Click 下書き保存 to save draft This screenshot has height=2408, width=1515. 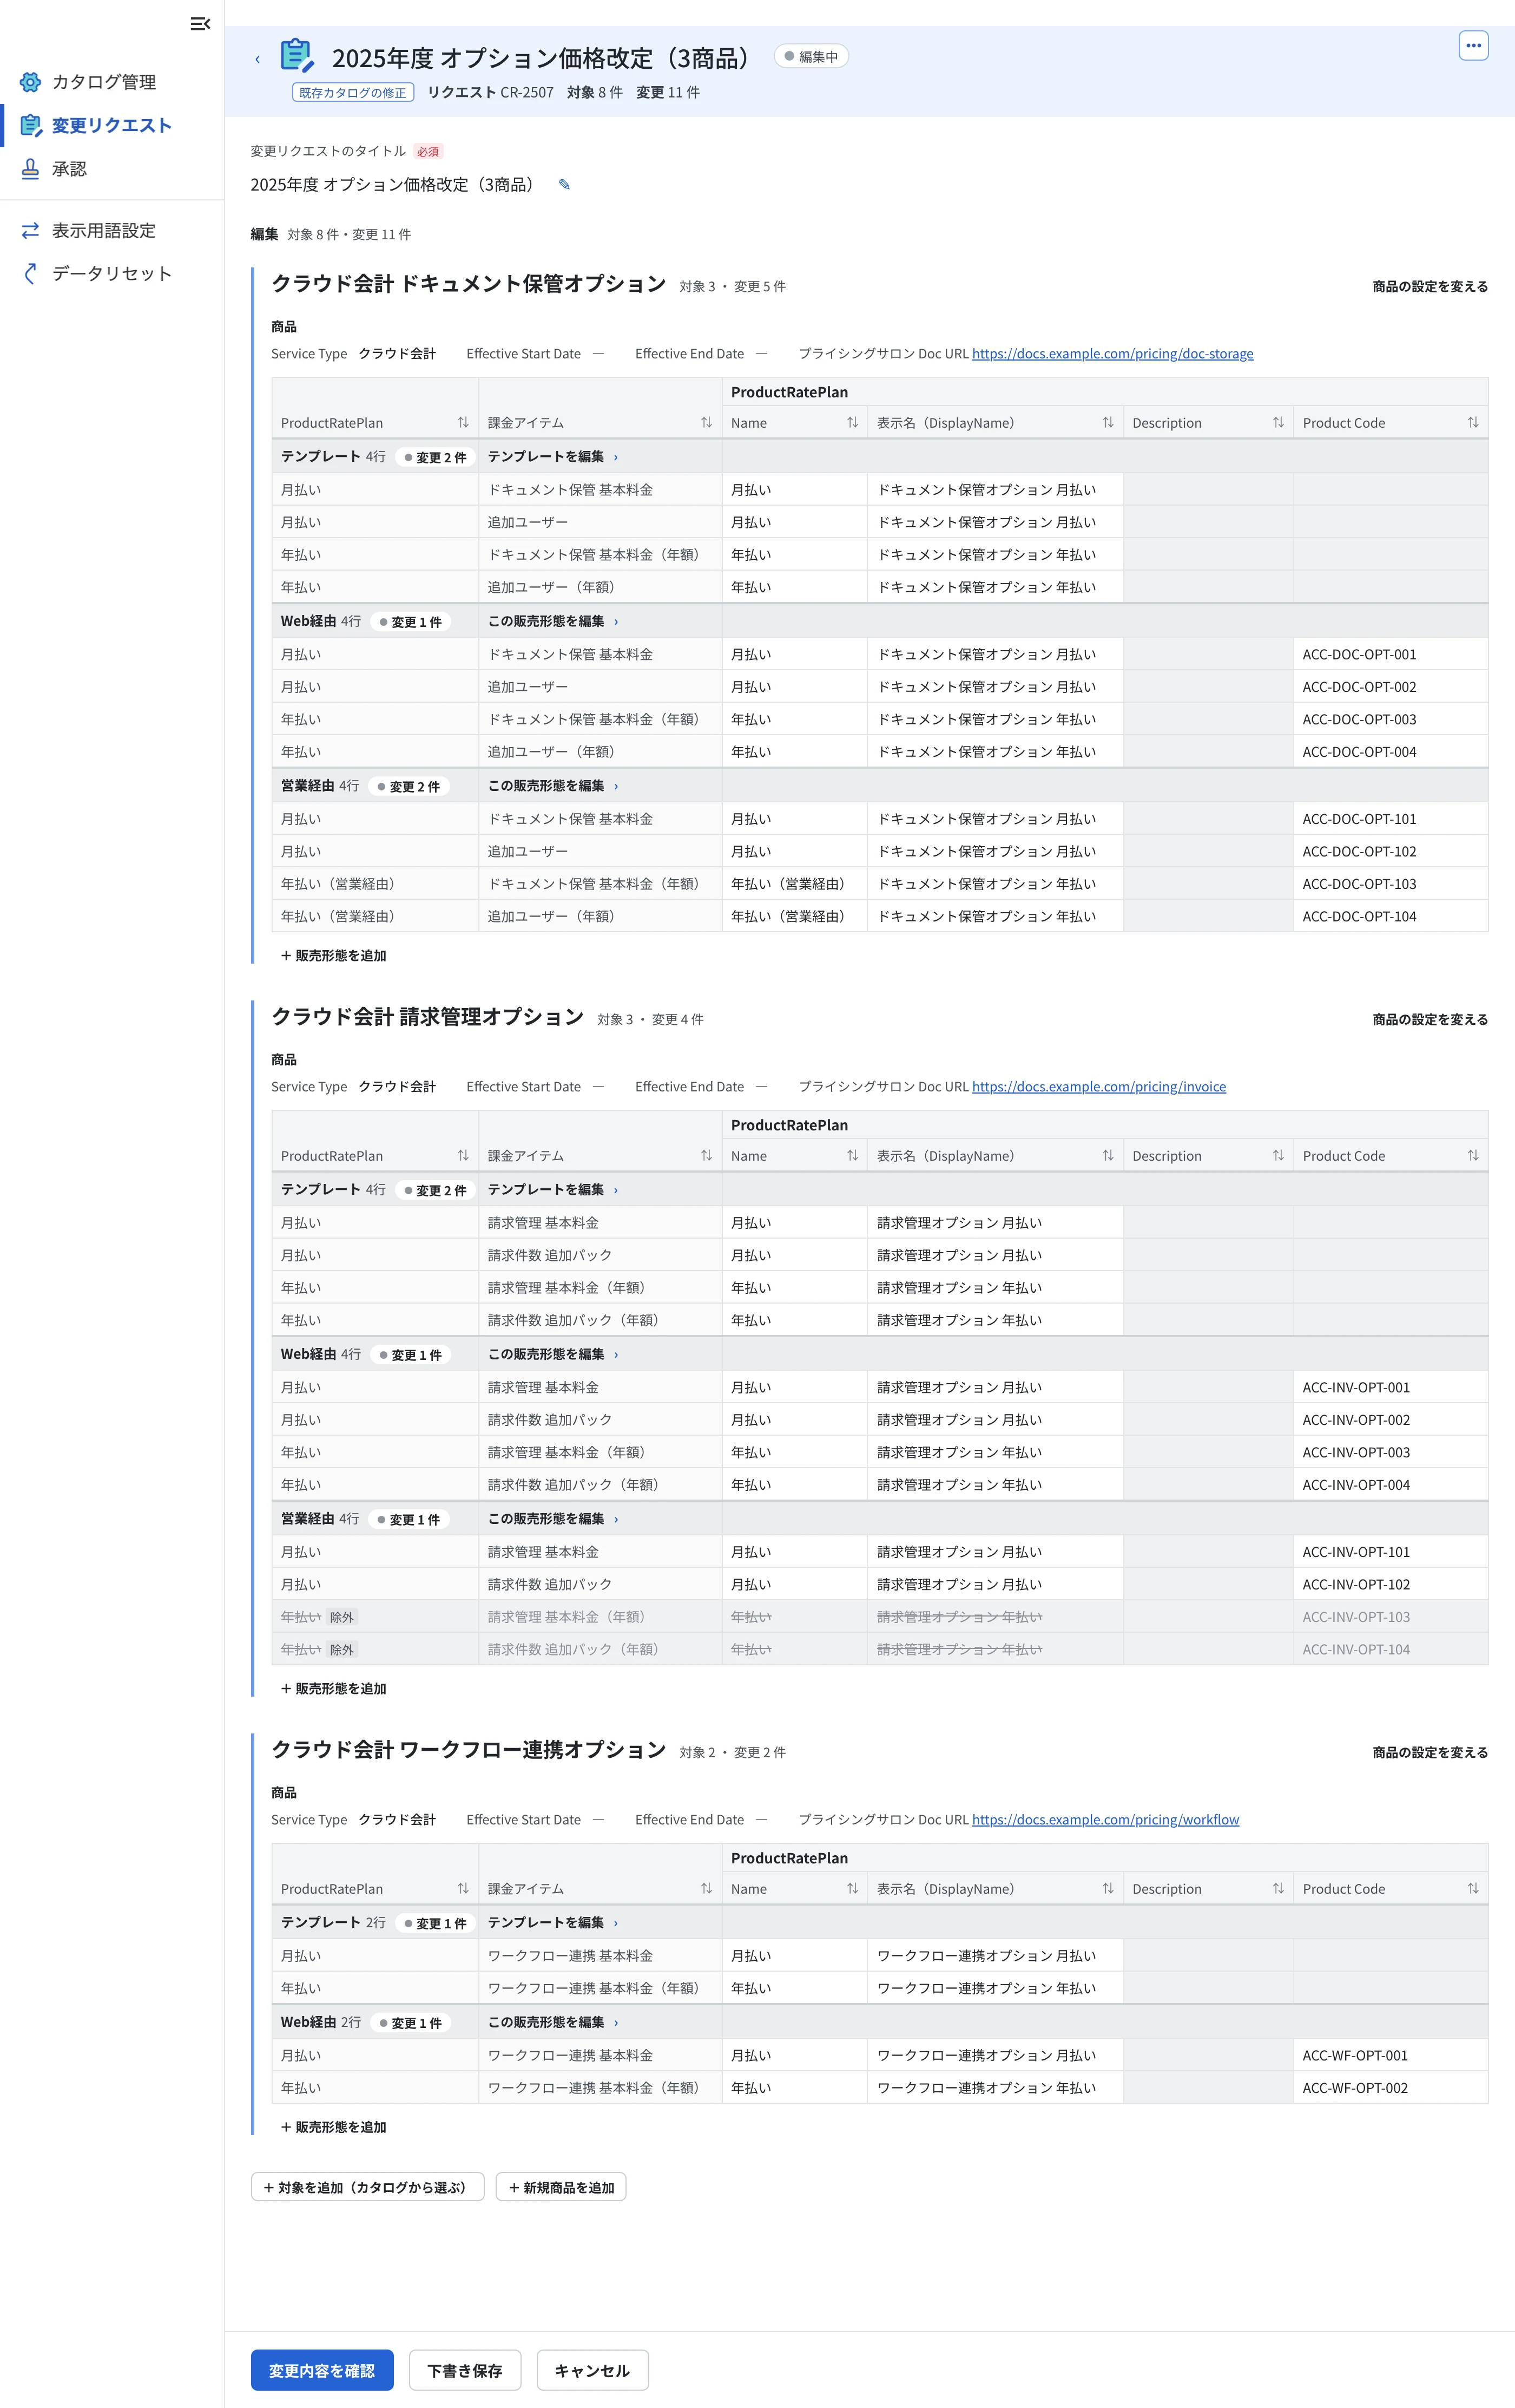(x=465, y=2370)
